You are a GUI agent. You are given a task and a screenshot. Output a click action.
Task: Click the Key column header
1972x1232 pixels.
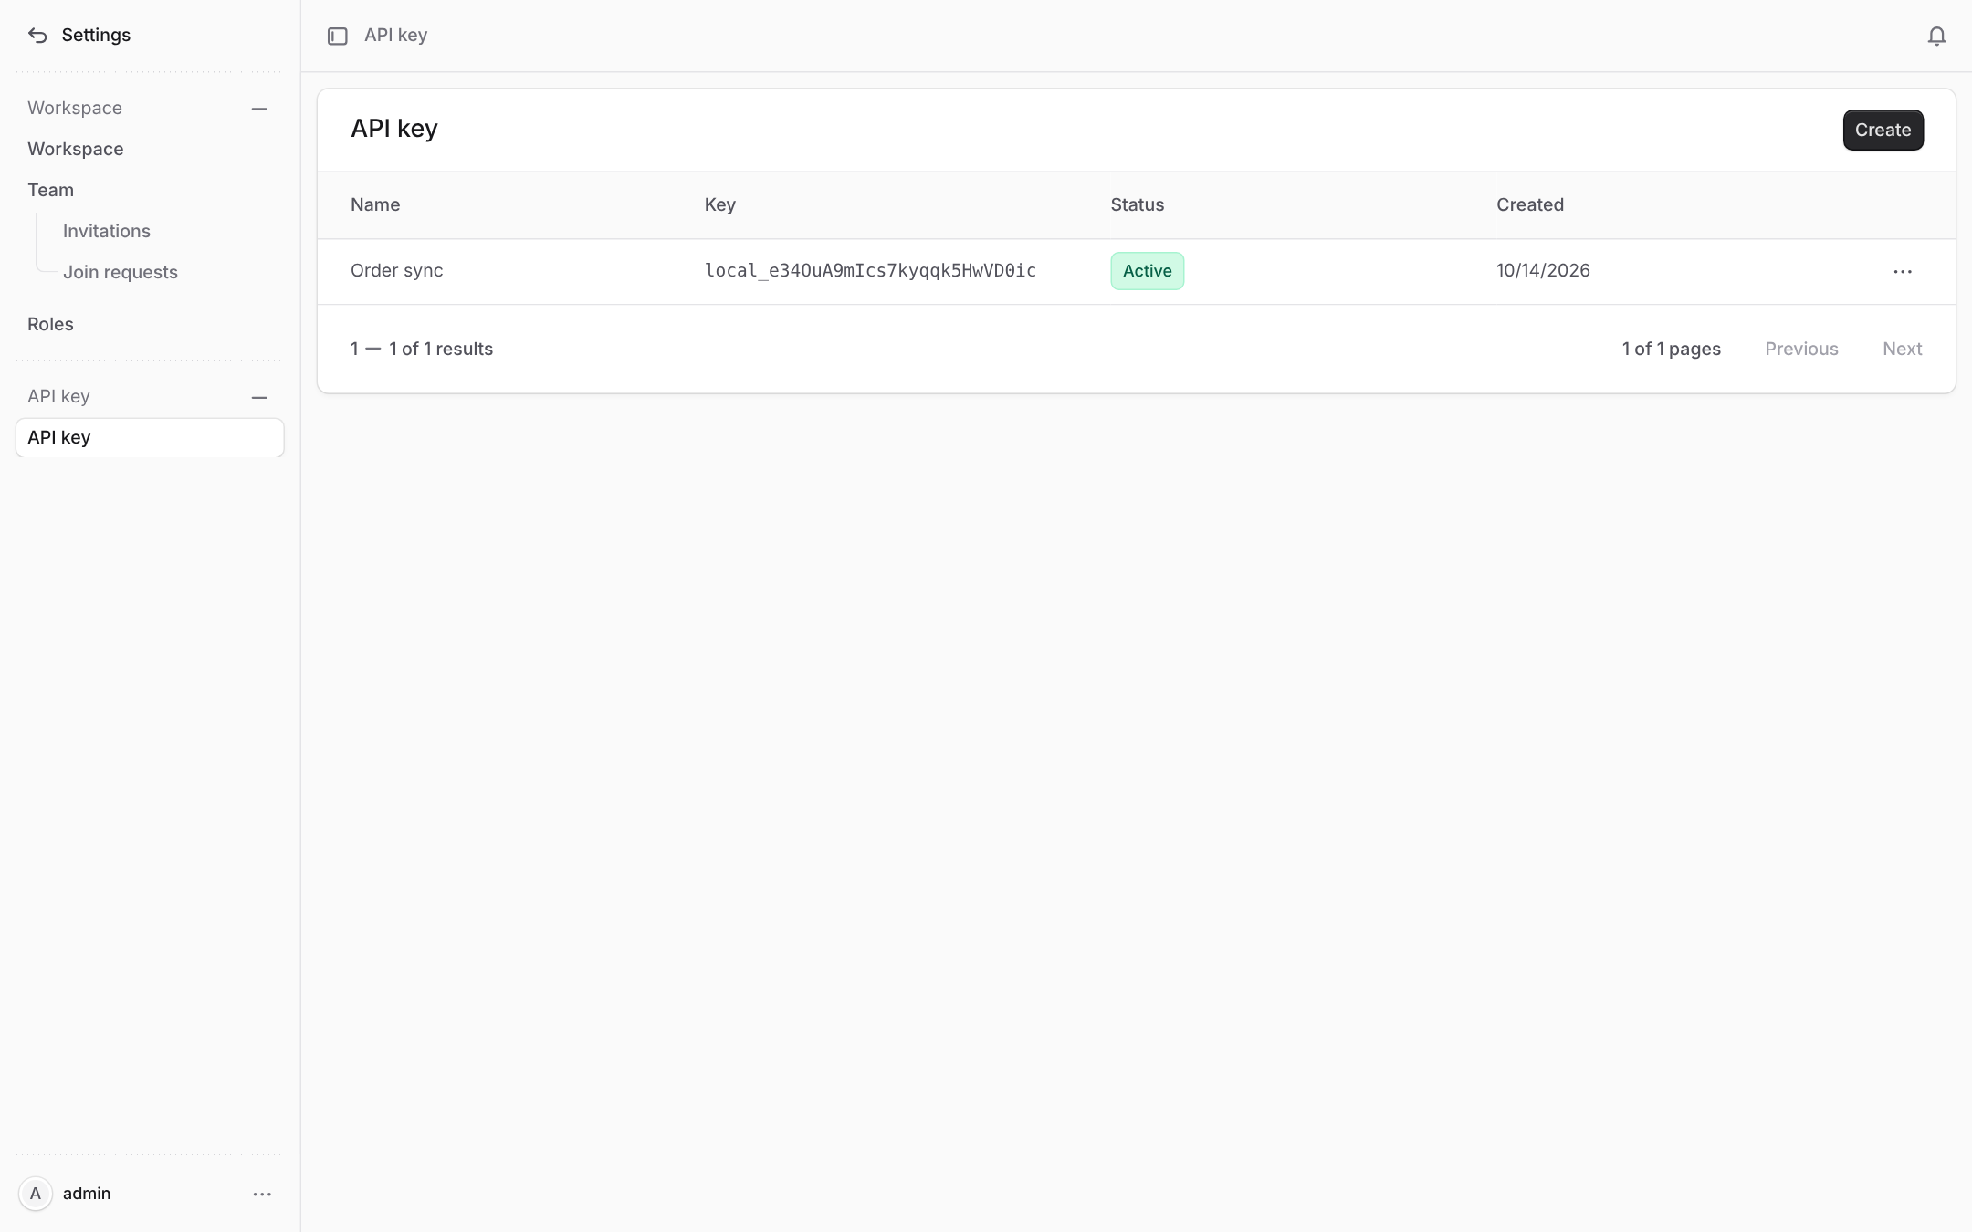[720, 204]
